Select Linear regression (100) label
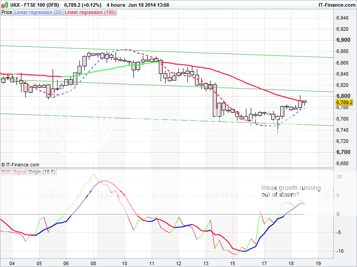Viewport: 357px width, 267px height. [90, 12]
